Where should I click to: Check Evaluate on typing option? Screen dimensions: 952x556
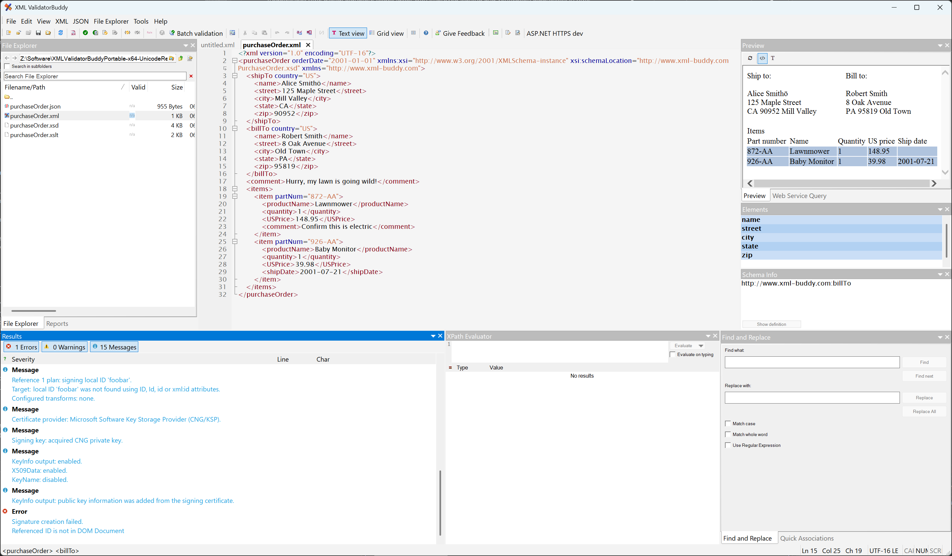click(672, 354)
